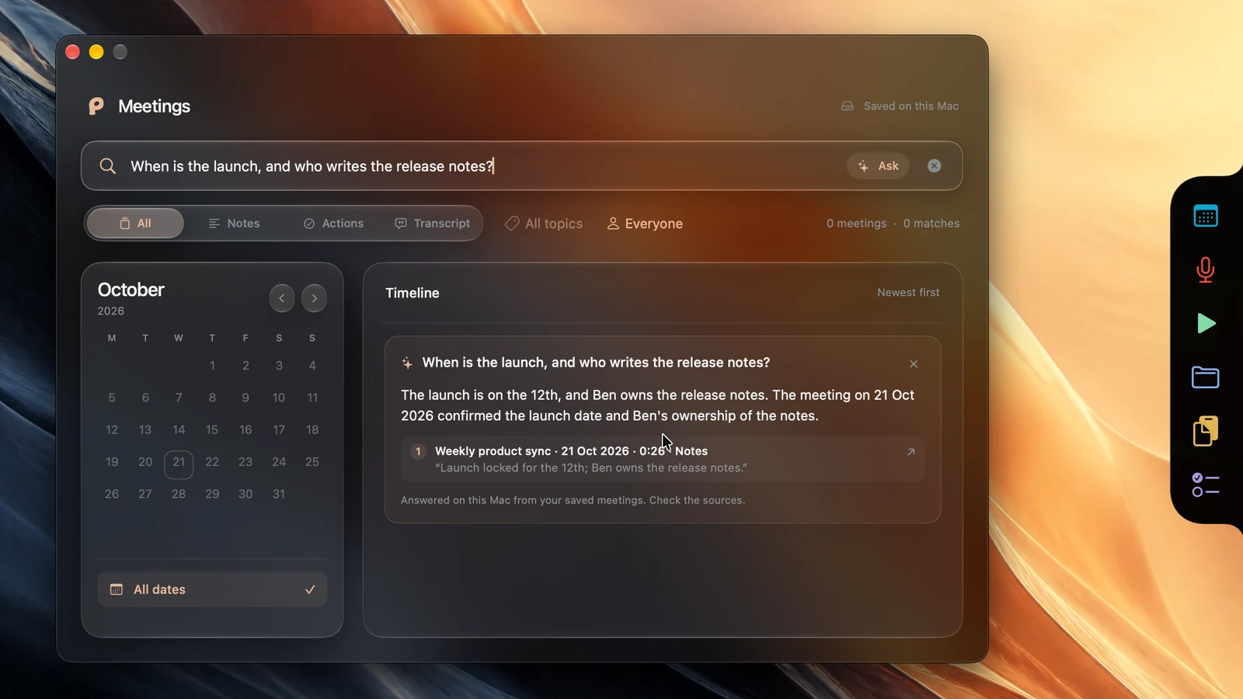Click the 0 matches count text
Viewport: 1243px width, 699px height.
pos(931,224)
